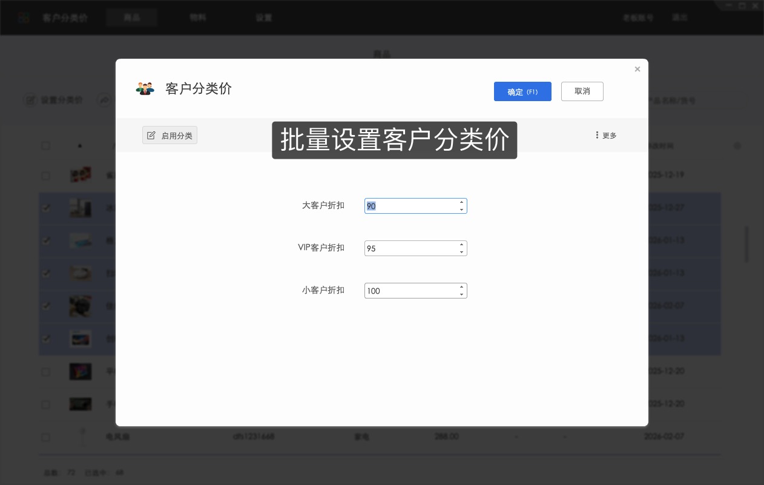764x485 pixels.
Task: Click the 设置分类价 edit icon in background toolbar
Action: 31,101
